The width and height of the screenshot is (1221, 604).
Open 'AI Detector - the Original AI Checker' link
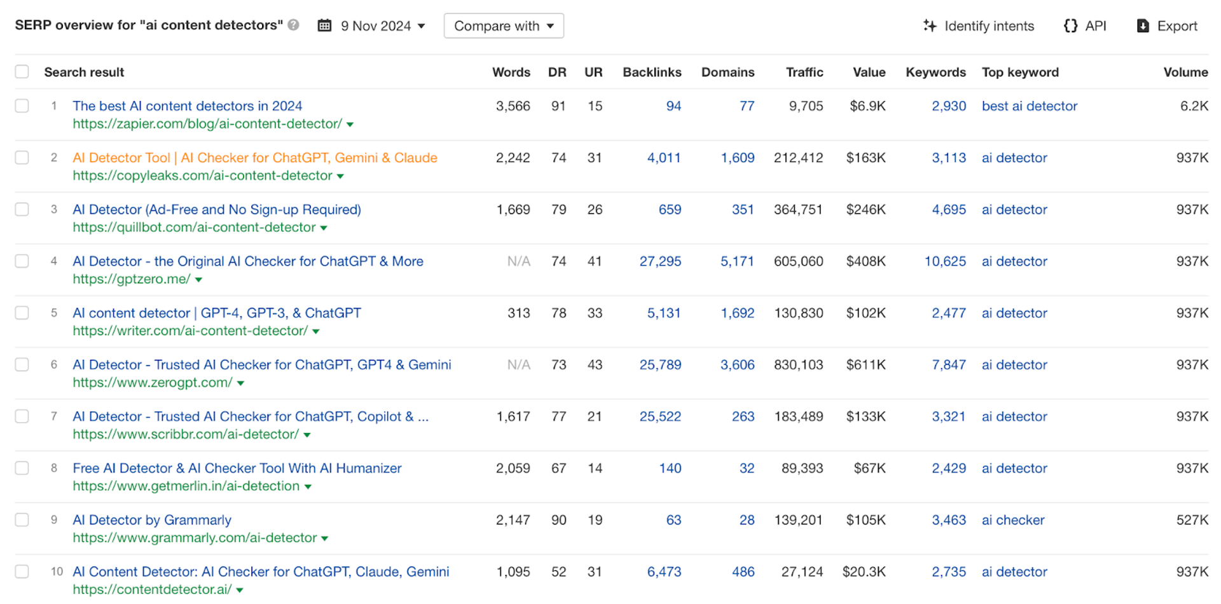pos(248,261)
